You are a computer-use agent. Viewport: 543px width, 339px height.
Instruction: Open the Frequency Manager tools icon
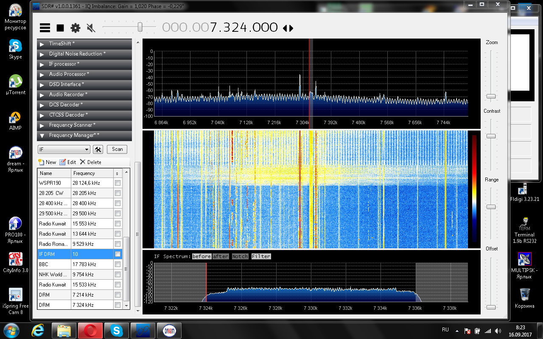click(x=98, y=149)
